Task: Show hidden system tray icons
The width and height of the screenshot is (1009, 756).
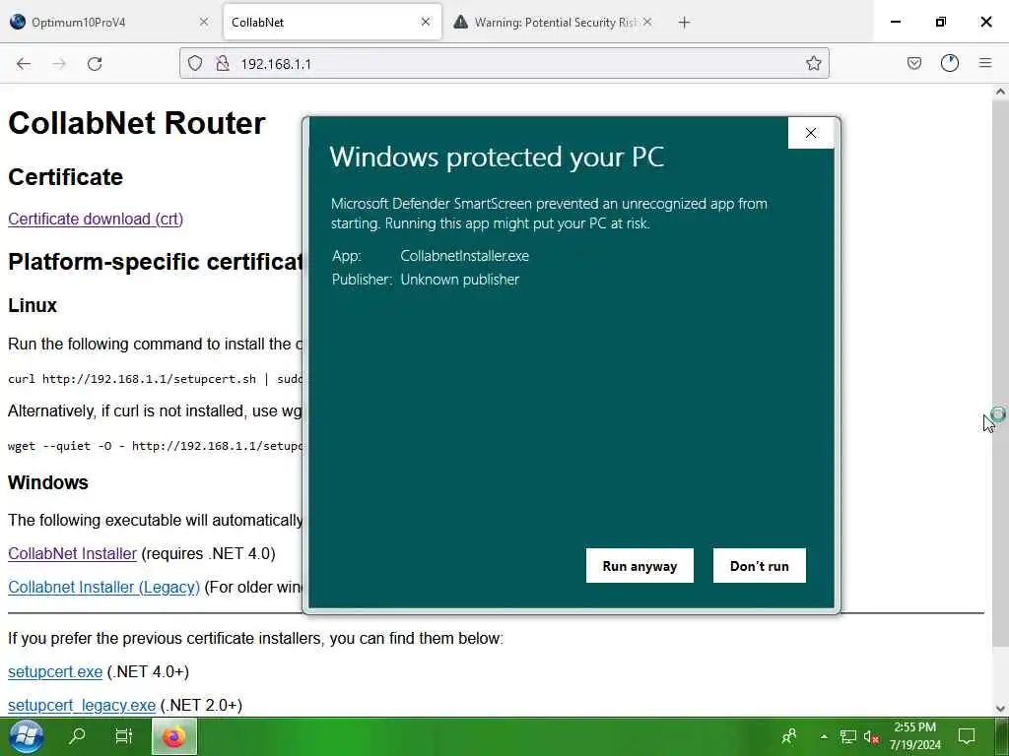Action: (x=824, y=736)
